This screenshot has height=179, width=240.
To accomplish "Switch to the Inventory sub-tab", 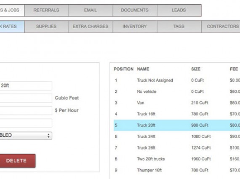I will point(135,27).
